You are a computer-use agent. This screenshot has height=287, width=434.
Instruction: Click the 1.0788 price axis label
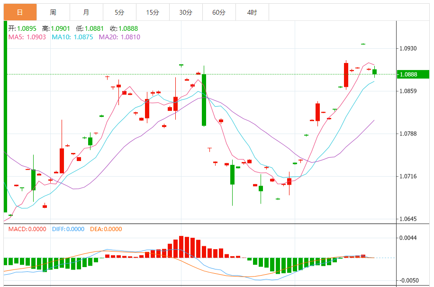pos(408,134)
